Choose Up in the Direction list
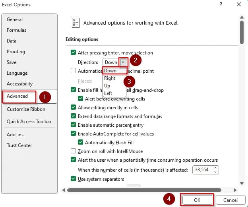 click(x=114, y=86)
